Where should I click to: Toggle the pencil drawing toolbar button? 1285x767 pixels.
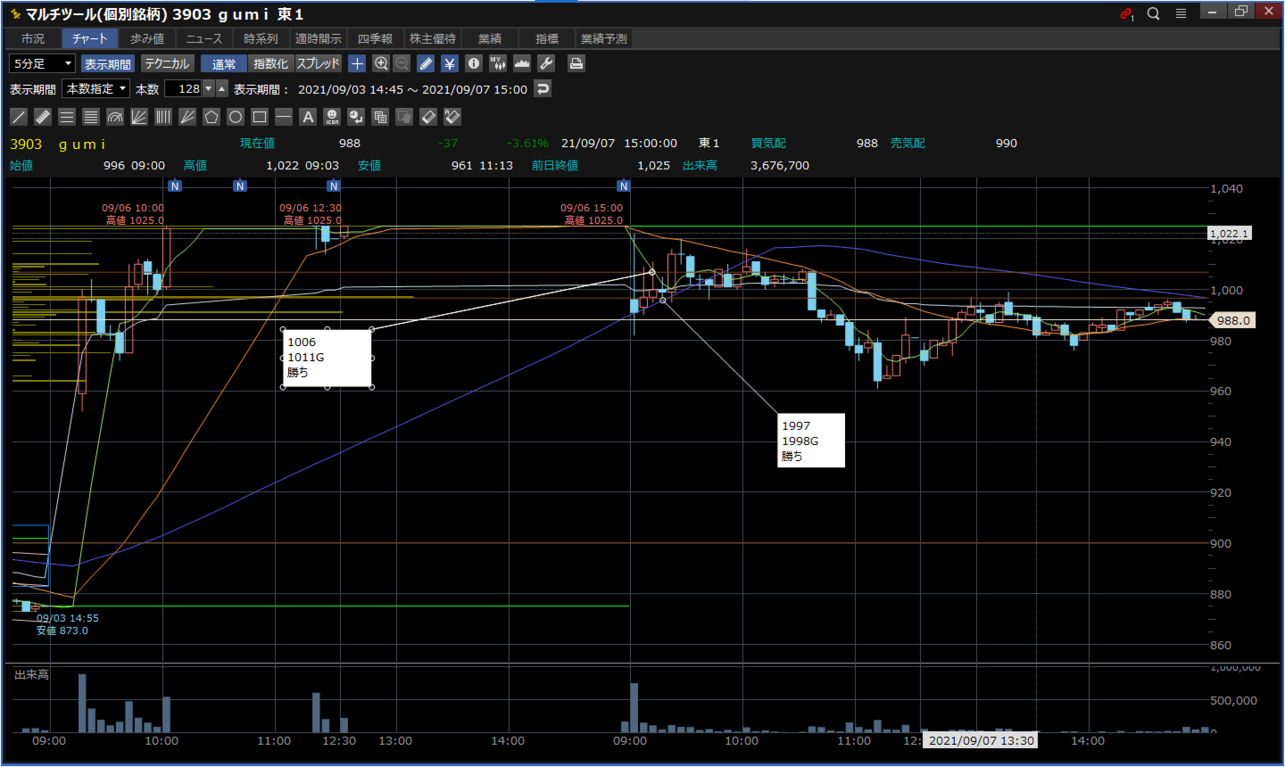pyautogui.click(x=425, y=64)
